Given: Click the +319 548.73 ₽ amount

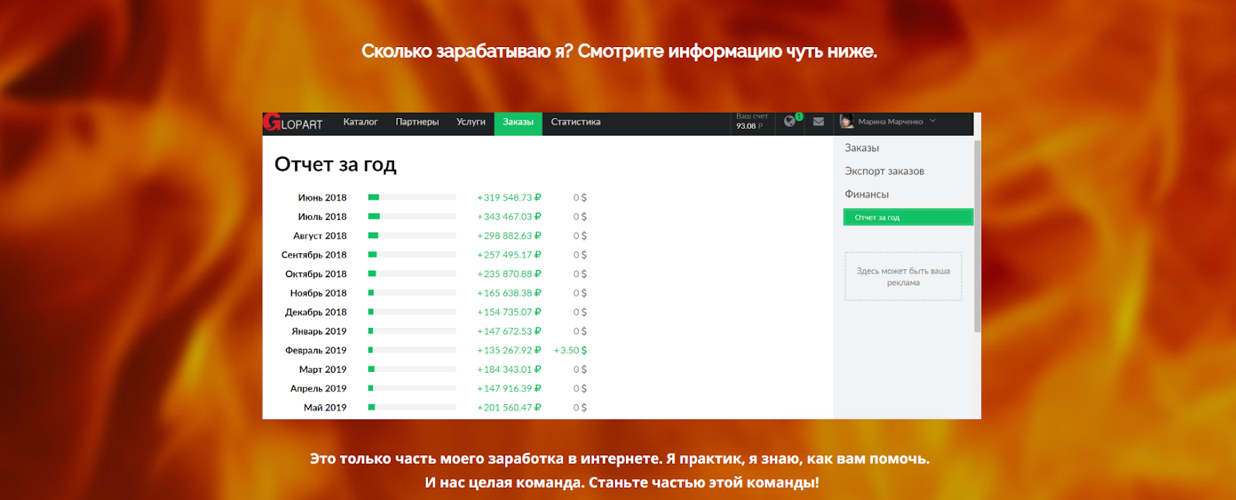Looking at the screenshot, I should pyautogui.click(x=509, y=198).
